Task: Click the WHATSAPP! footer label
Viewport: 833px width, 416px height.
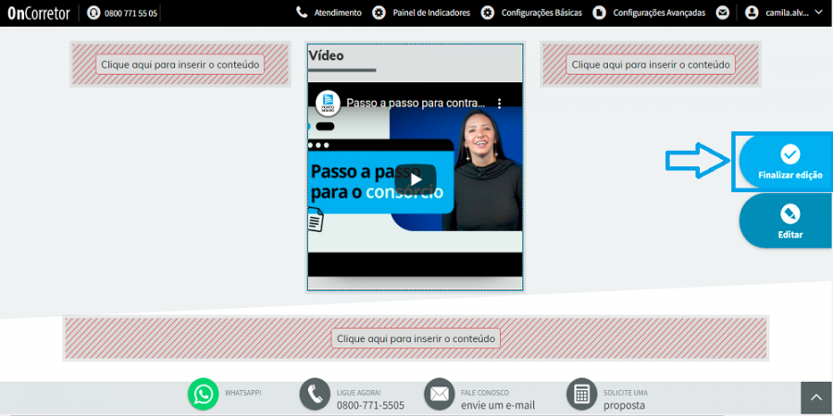Action: coord(242,393)
